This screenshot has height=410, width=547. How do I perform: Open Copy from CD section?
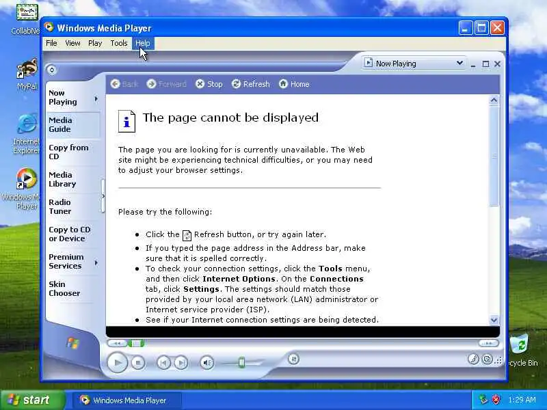pos(73,152)
